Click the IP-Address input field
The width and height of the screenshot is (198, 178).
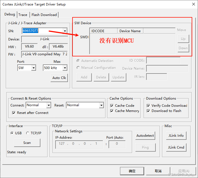[x=79, y=144]
